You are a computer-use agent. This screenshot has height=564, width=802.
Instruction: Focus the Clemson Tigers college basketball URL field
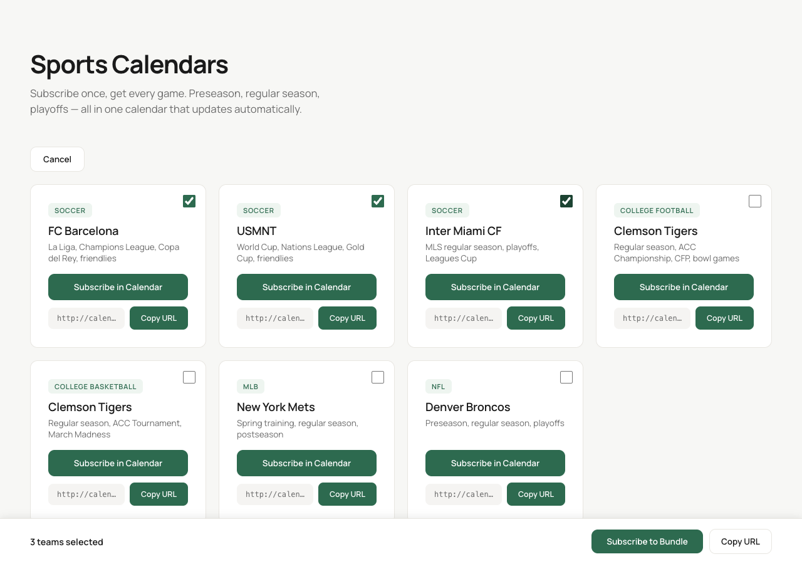[x=86, y=494]
